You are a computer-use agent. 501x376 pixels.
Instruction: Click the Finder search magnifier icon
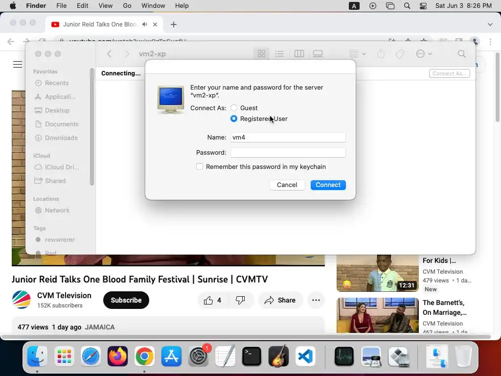coord(461,54)
